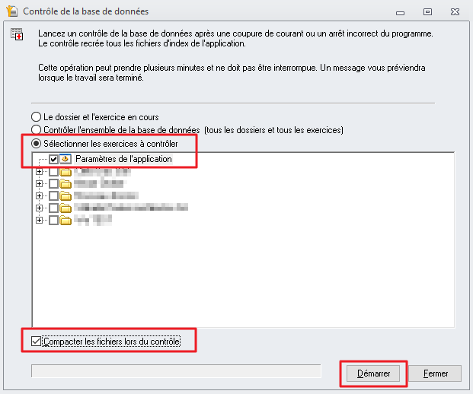Expand the first folder in the tree
Image resolution: width=473 pixels, height=394 pixels.
click(39, 172)
